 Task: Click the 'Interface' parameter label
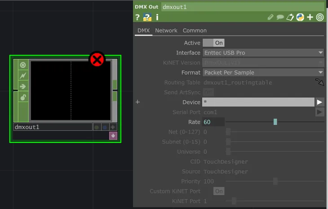tap(188, 53)
